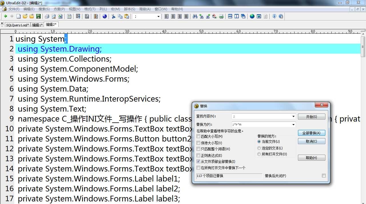
Task: Toggle word wrap toolbar icon
Action: 78,16
